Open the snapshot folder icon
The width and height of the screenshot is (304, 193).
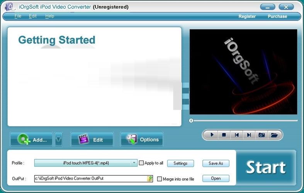pos(274,135)
